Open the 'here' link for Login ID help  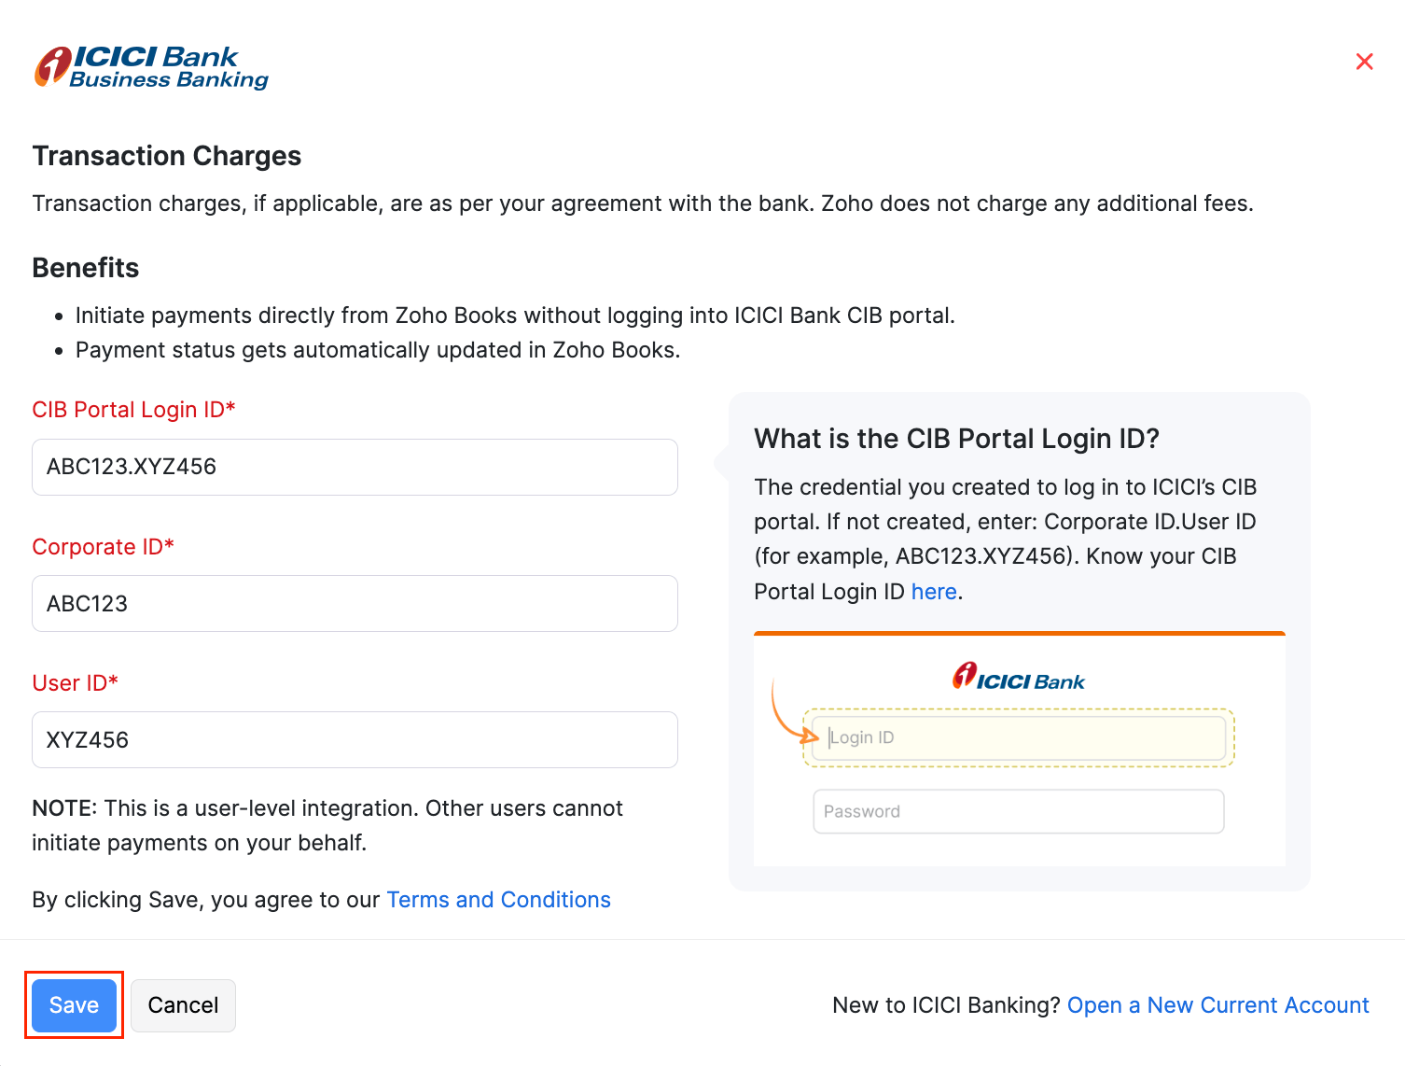[x=934, y=592]
